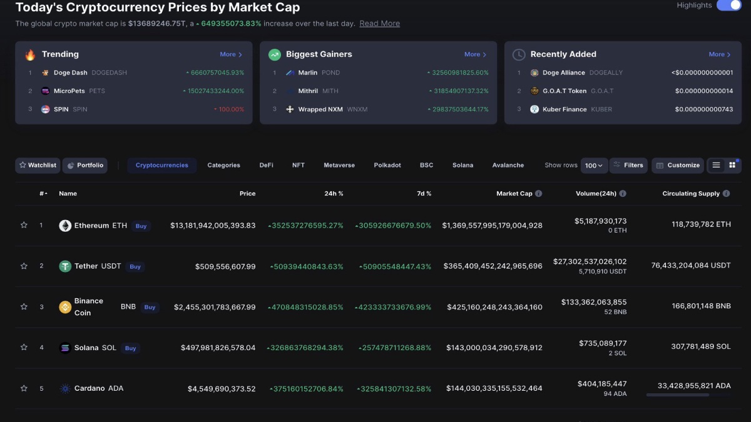Click the Ethereum logo
Image resolution: width=751 pixels, height=422 pixels.
(x=65, y=225)
